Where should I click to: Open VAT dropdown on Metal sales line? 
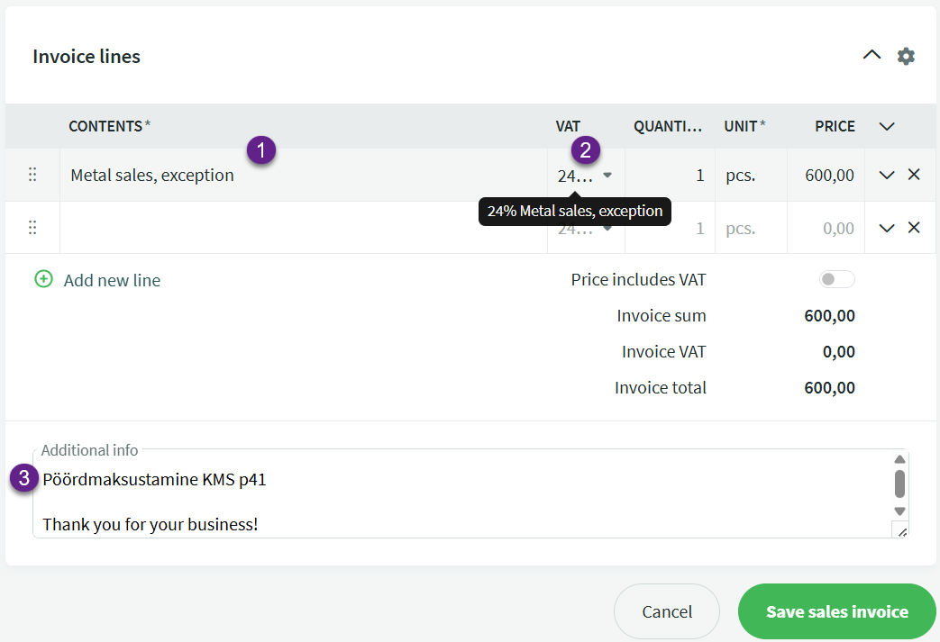(607, 176)
